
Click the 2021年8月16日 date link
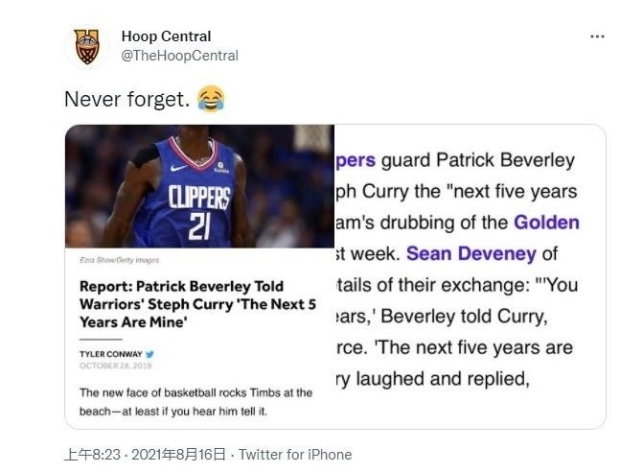[180, 454]
